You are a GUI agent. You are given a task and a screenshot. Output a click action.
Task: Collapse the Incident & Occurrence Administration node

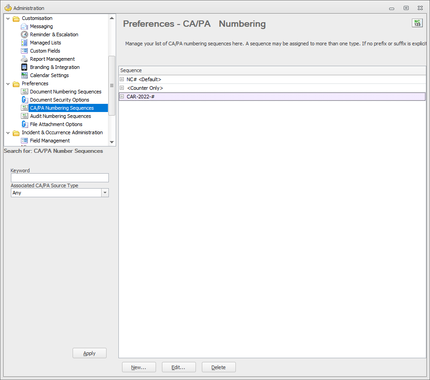click(x=8, y=133)
